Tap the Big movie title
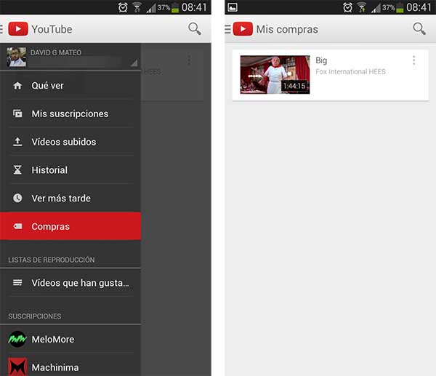The width and height of the screenshot is (436, 376). [321, 60]
